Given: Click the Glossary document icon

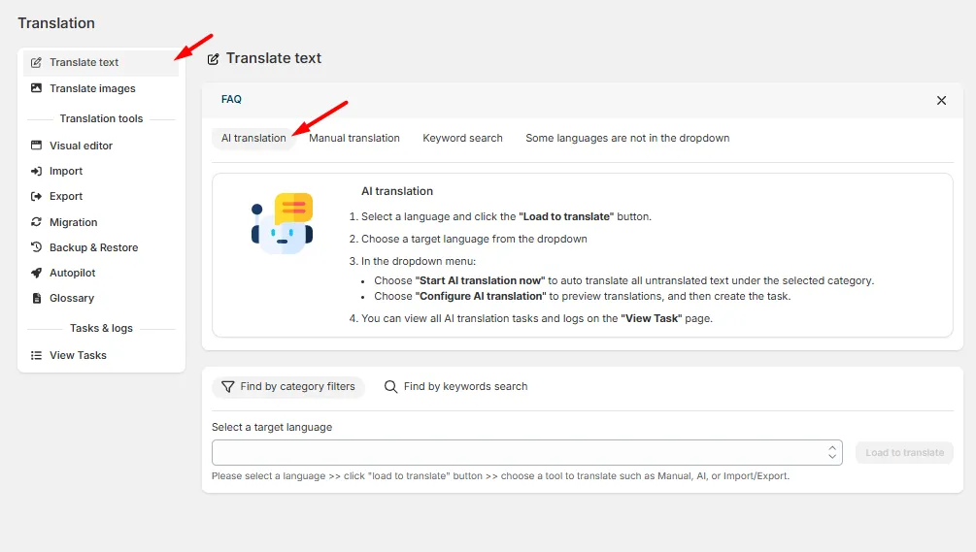Looking at the screenshot, I should coord(36,299).
